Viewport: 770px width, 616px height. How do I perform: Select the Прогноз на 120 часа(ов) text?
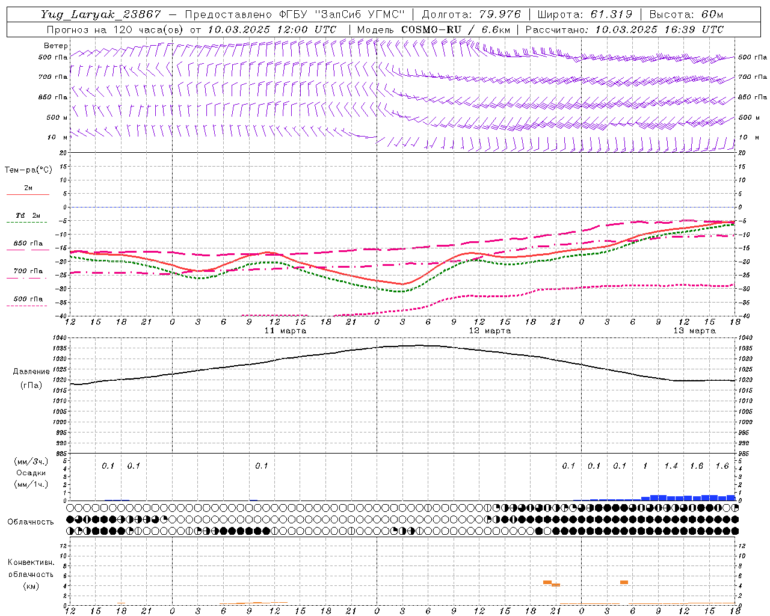pyautogui.click(x=115, y=29)
